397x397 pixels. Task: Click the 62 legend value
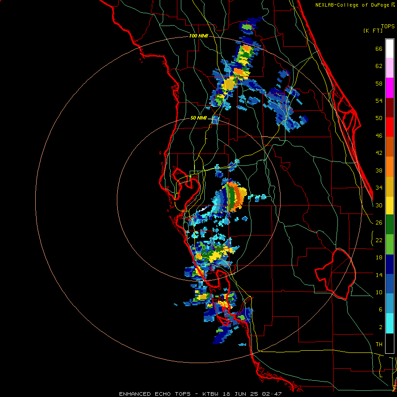coord(379,66)
